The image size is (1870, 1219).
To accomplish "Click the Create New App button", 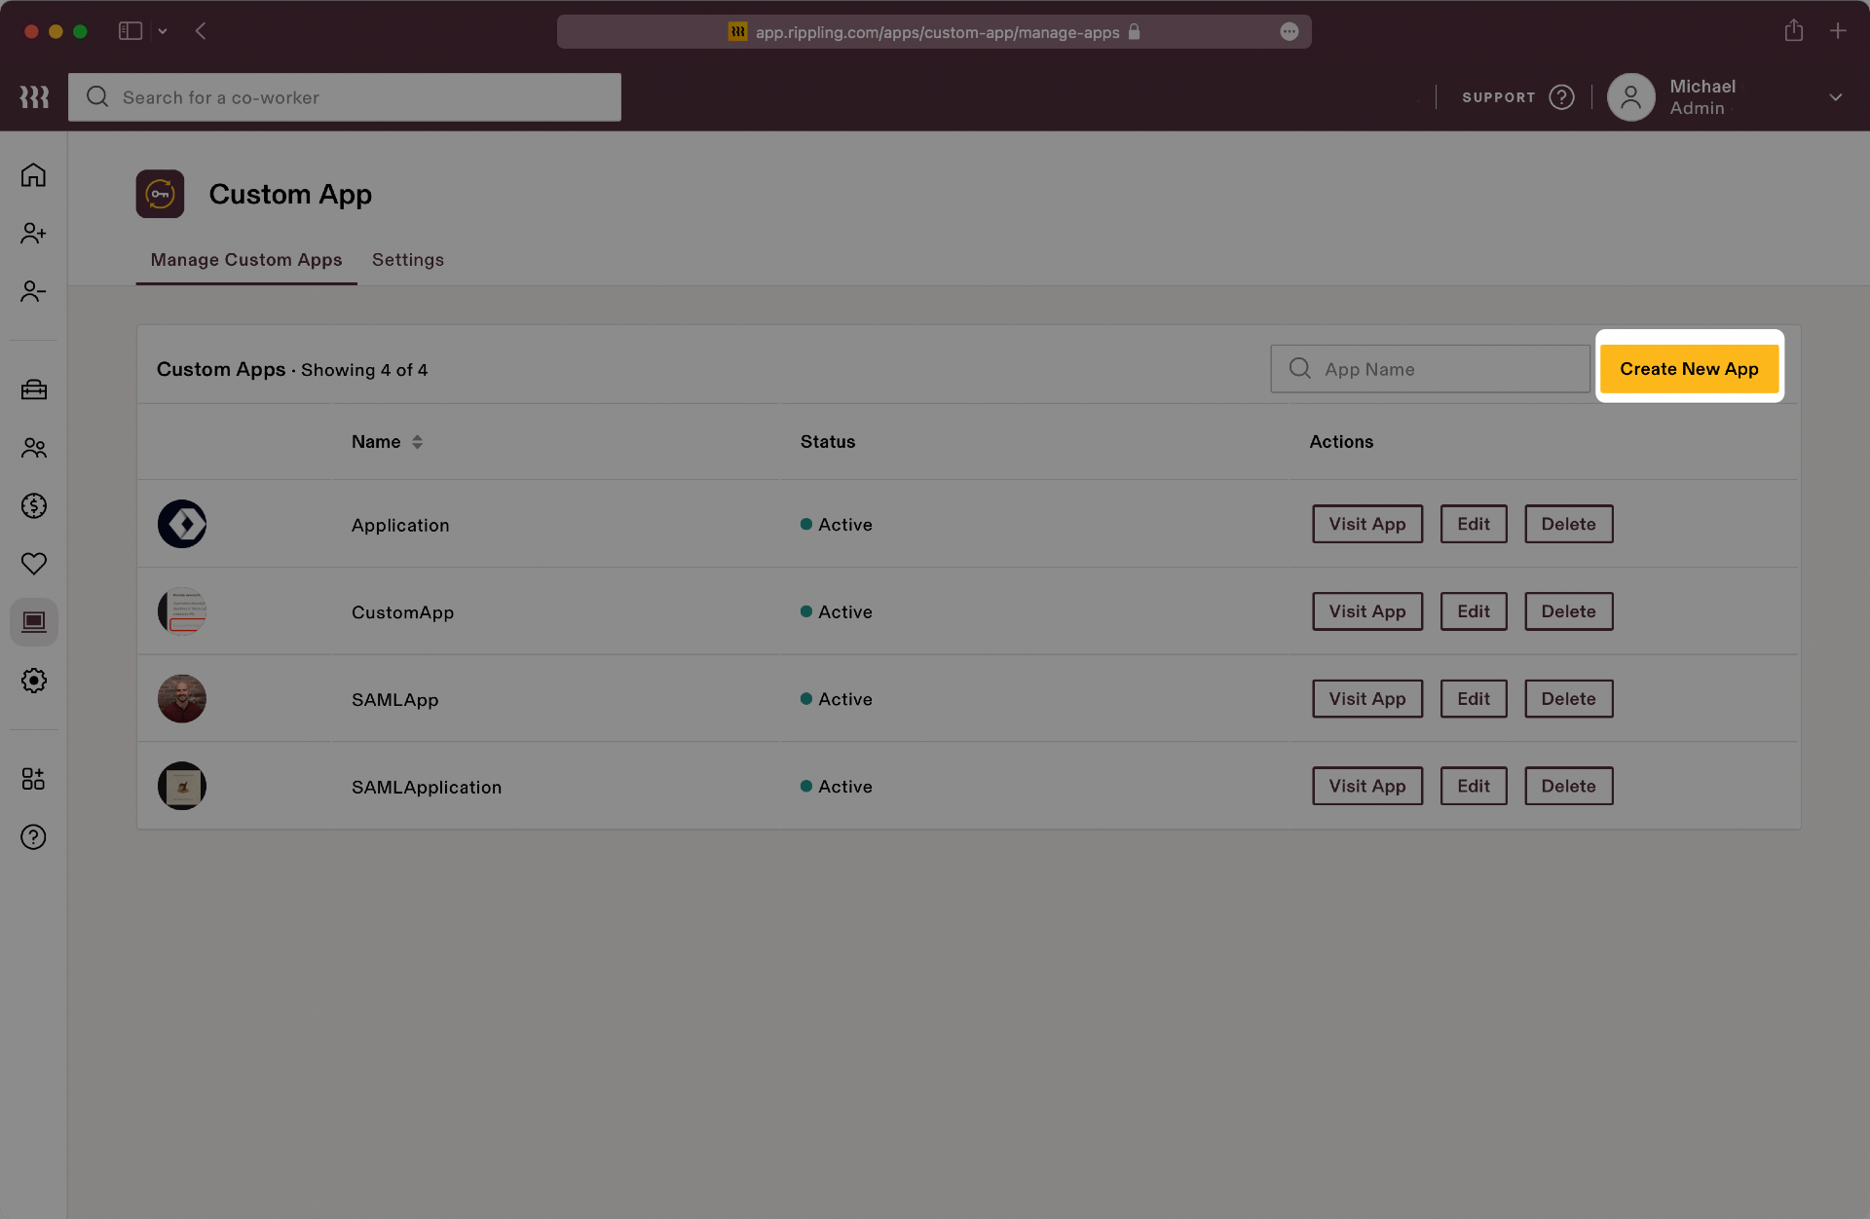I will coord(1689,369).
